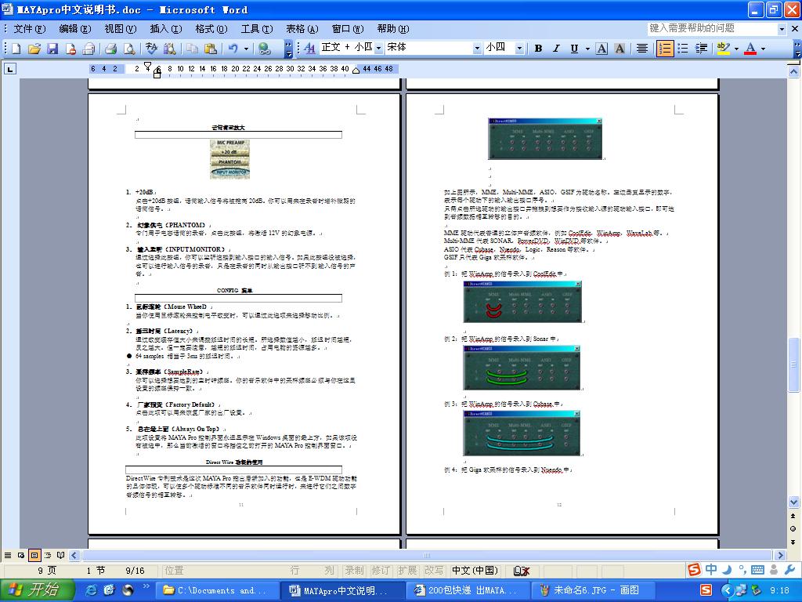Image resolution: width=802 pixels, height=602 pixels.
Task: Open underline style dropdown arrow
Action: pyautogui.click(x=587, y=49)
